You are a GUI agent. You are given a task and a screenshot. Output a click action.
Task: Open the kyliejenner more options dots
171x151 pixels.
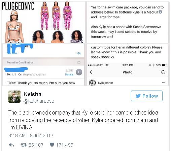click(x=164, y=83)
